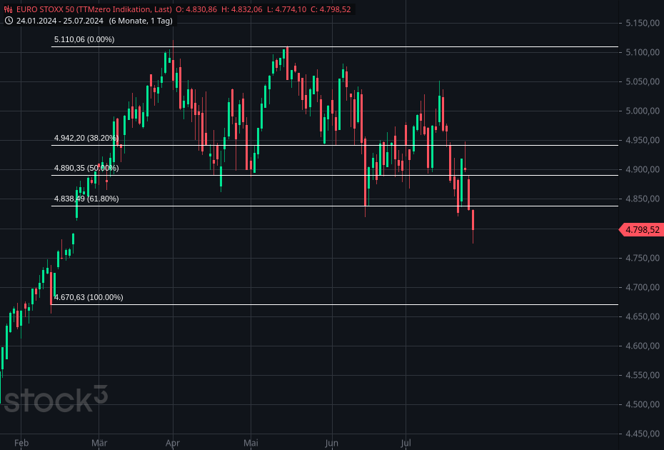Select the Fibonacci 100.00% level label 4.670,63
This screenshot has height=450, width=664.
tap(89, 297)
